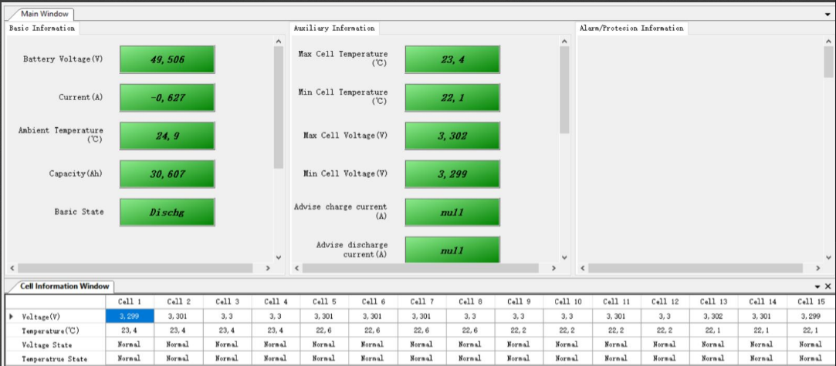Select the Alarm/Protecion Information tab

point(631,29)
